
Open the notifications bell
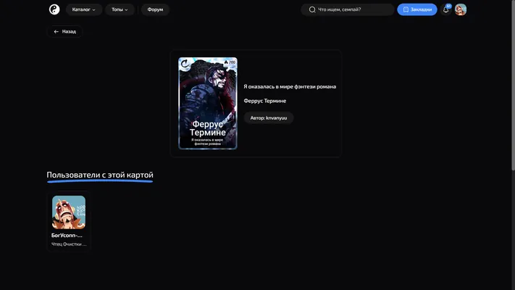pos(445,9)
